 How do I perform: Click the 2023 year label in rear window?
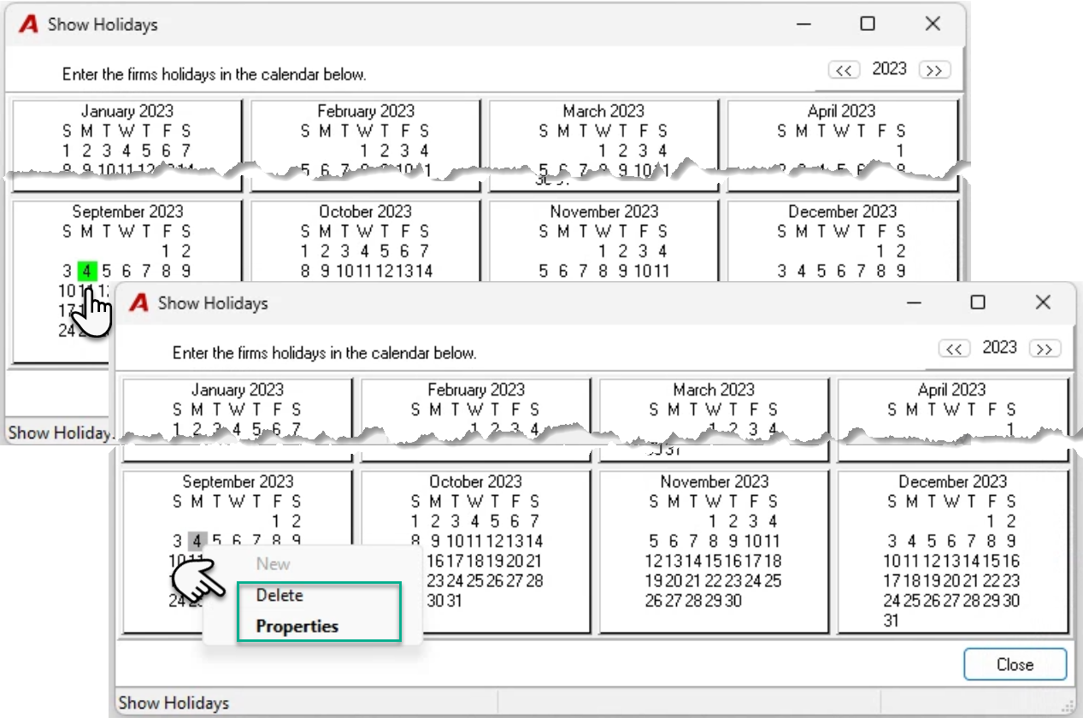(x=889, y=68)
